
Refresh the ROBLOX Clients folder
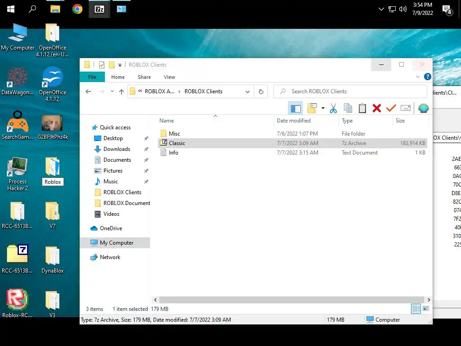tap(261, 91)
